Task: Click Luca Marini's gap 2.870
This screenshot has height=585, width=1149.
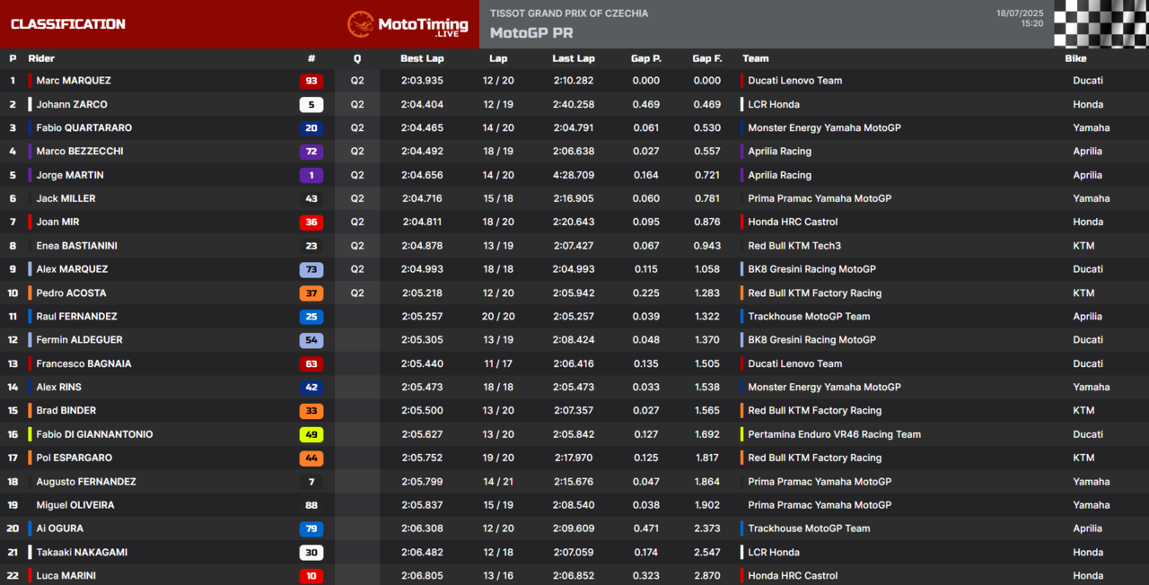Action: (707, 576)
